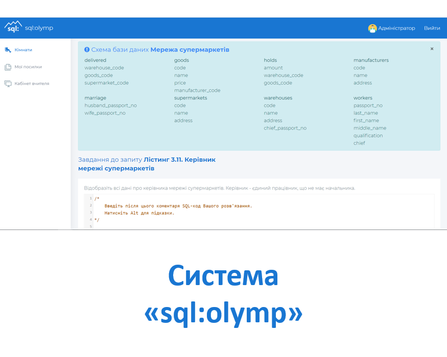Click the administrator avatar icon
This screenshot has height=357, width=447.
tap(372, 28)
